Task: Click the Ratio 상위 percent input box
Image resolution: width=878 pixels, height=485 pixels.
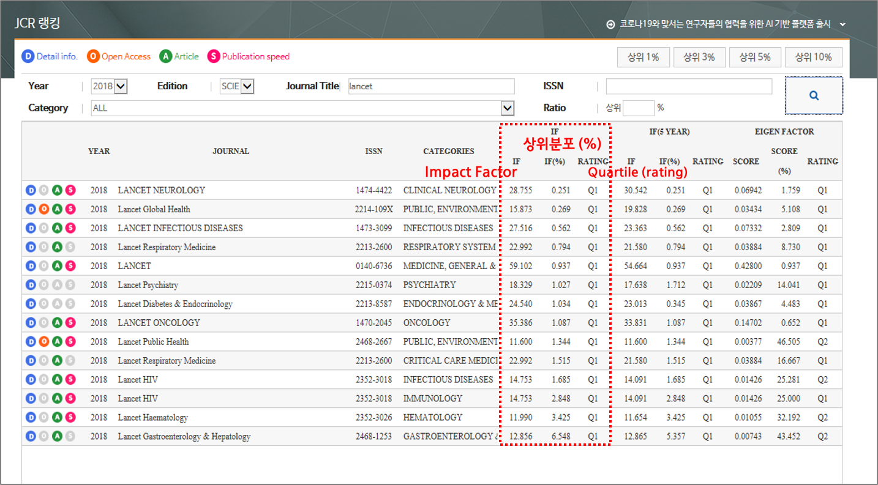Action: [639, 108]
